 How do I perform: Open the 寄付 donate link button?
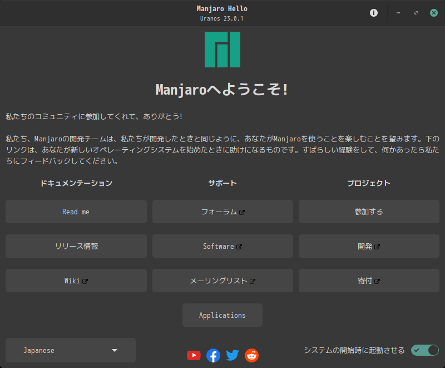pyautogui.click(x=369, y=281)
